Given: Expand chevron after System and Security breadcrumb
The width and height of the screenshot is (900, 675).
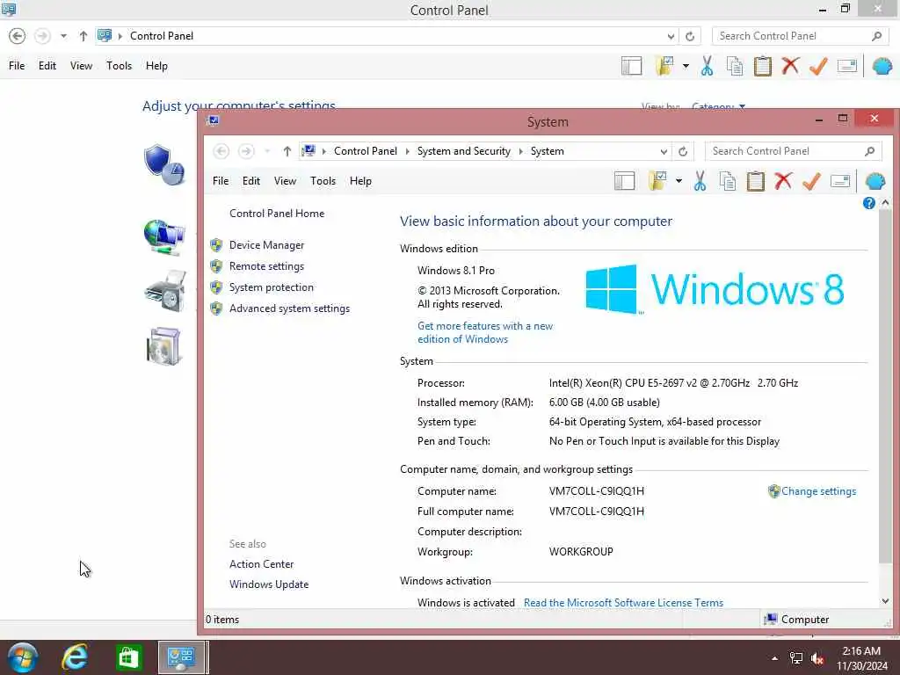Looking at the screenshot, I should 520,151.
